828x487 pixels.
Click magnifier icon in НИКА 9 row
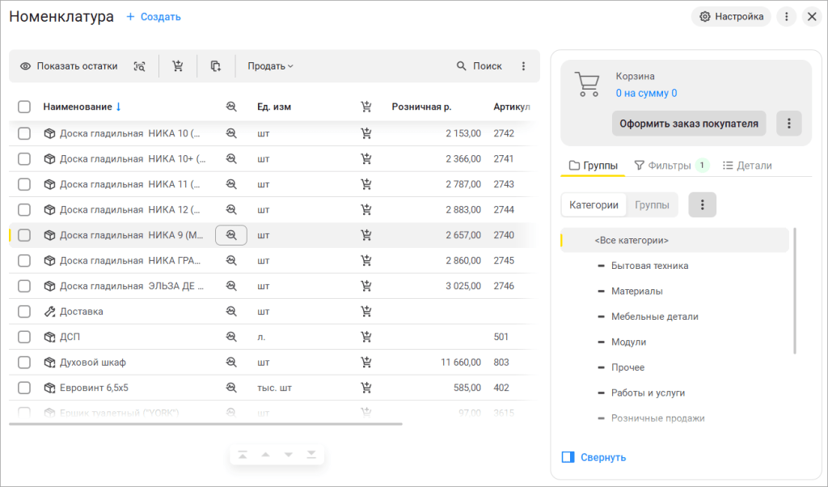tap(231, 235)
